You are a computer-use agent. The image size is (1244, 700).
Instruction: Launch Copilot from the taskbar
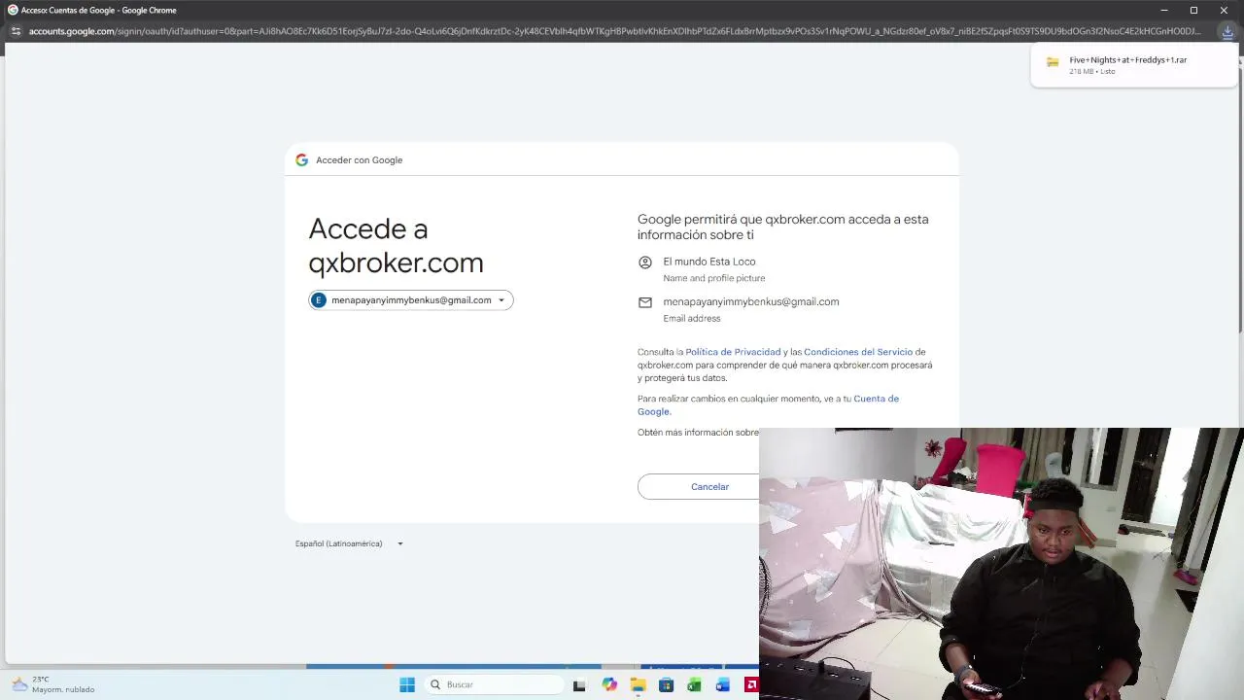pos(609,684)
